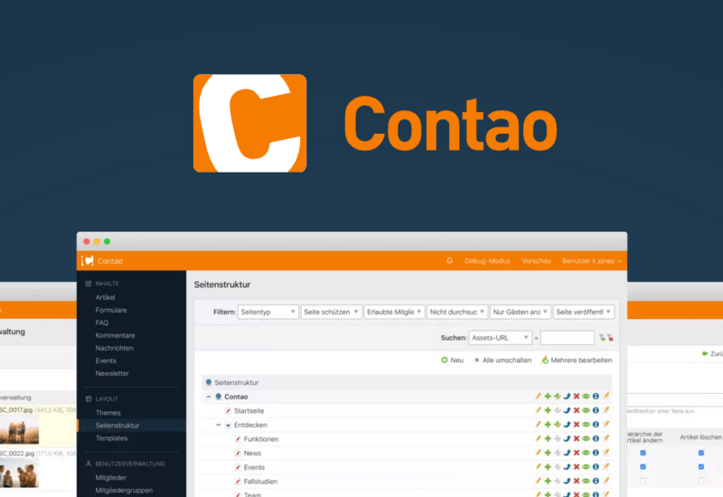Viewport: 723px width, 497px height.
Task: Duplicate Contao root page including subpages
Action: tap(558, 397)
